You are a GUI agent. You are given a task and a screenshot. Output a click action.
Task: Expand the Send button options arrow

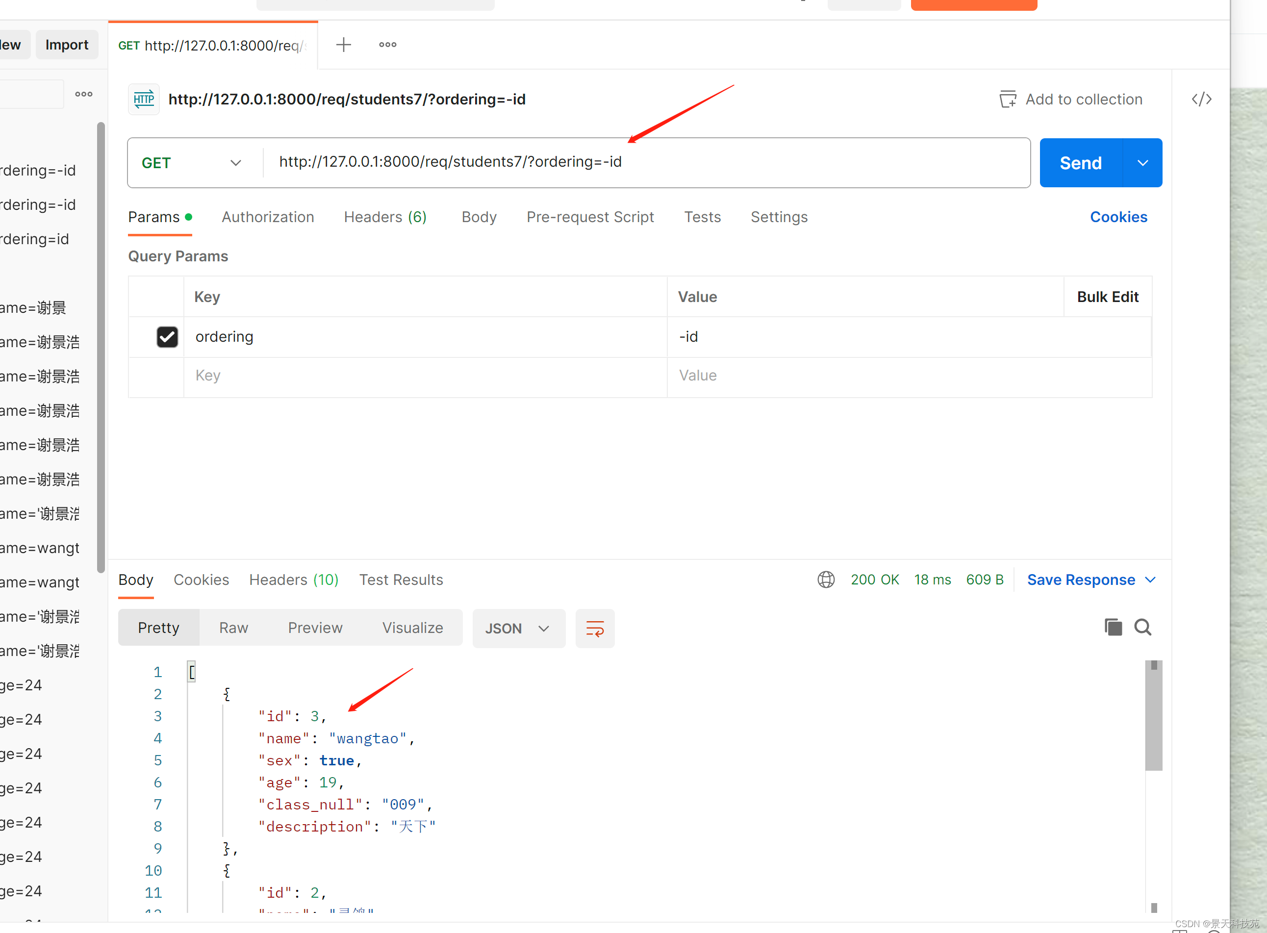point(1143,163)
